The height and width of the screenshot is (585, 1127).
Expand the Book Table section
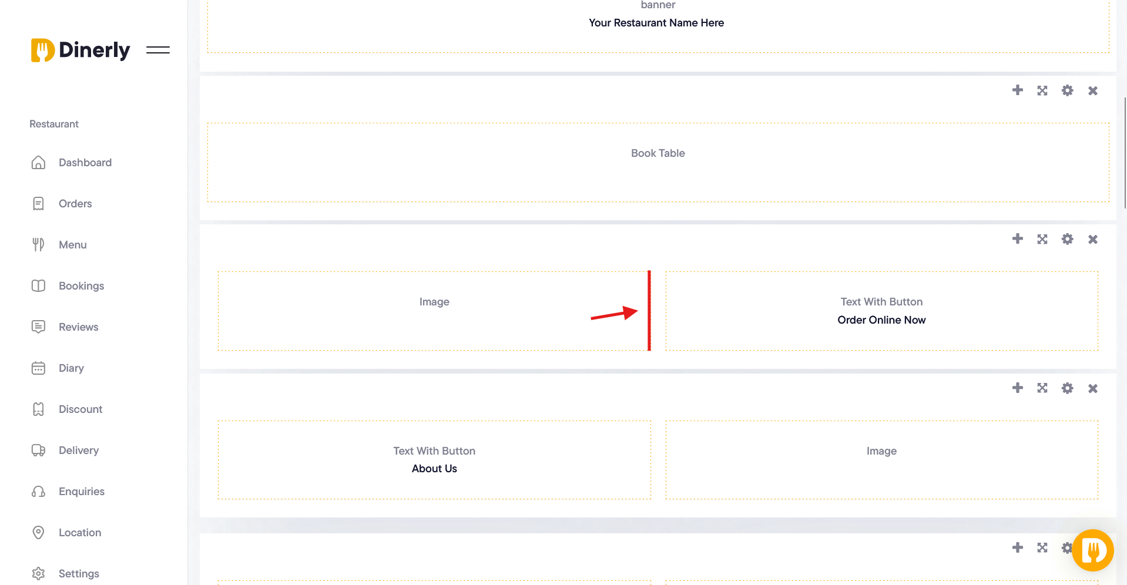click(x=1042, y=90)
